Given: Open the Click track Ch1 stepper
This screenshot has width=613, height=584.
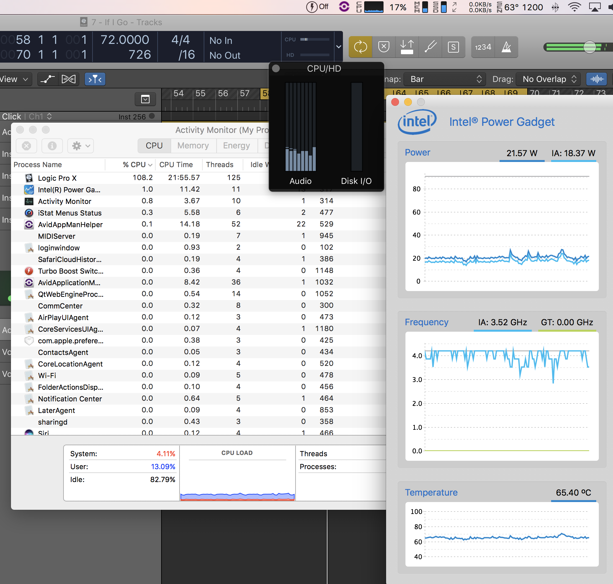Looking at the screenshot, I should click(49, 116).
